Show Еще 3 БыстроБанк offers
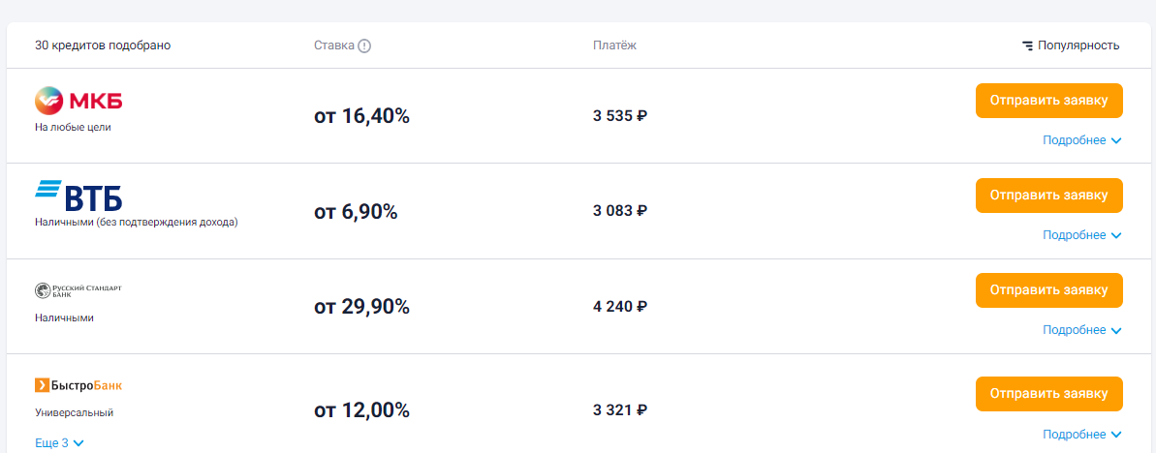 tap(60, 442)
